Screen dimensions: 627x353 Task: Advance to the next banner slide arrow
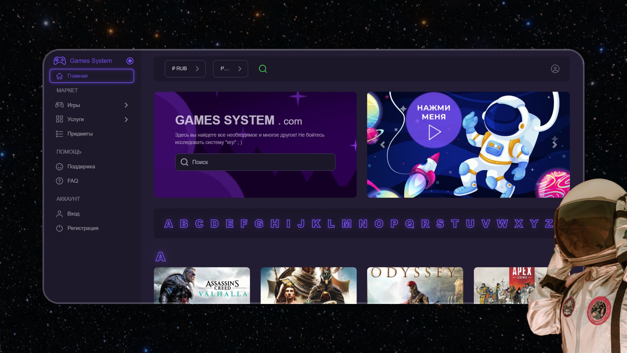coord(555,144)
